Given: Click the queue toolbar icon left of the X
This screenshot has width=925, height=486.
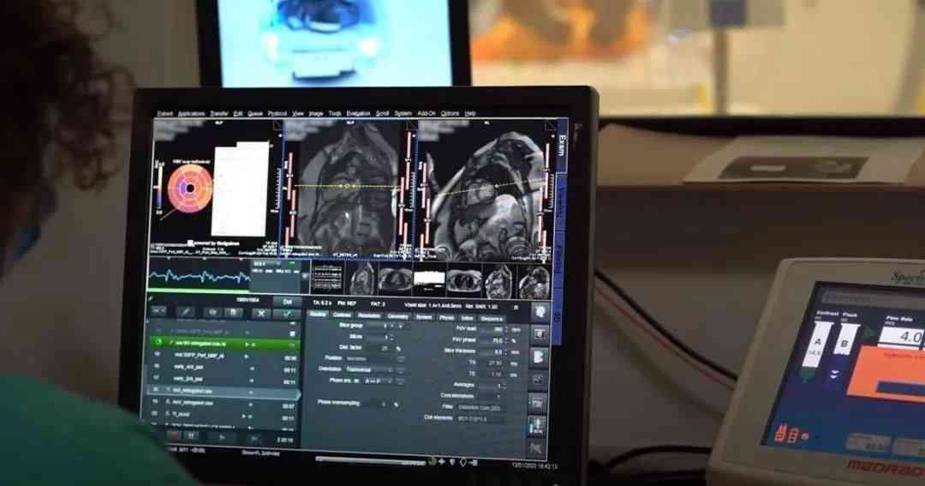Looking at the screenshot, I should [x=233, y=312].
